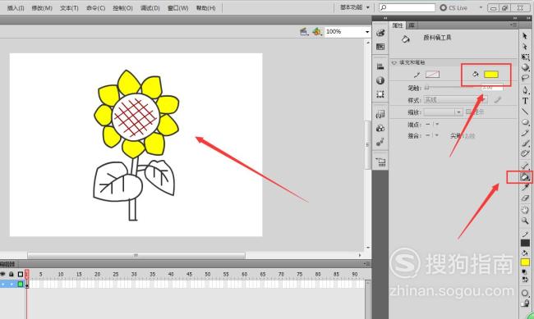Image resolution: width=534 pixels, height=319 pixels.
Task: Switch to the 库 library tab
Action: 412,25
